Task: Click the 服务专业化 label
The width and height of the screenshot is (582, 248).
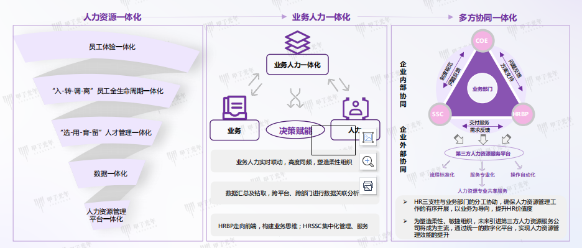Action: (482, 175)
